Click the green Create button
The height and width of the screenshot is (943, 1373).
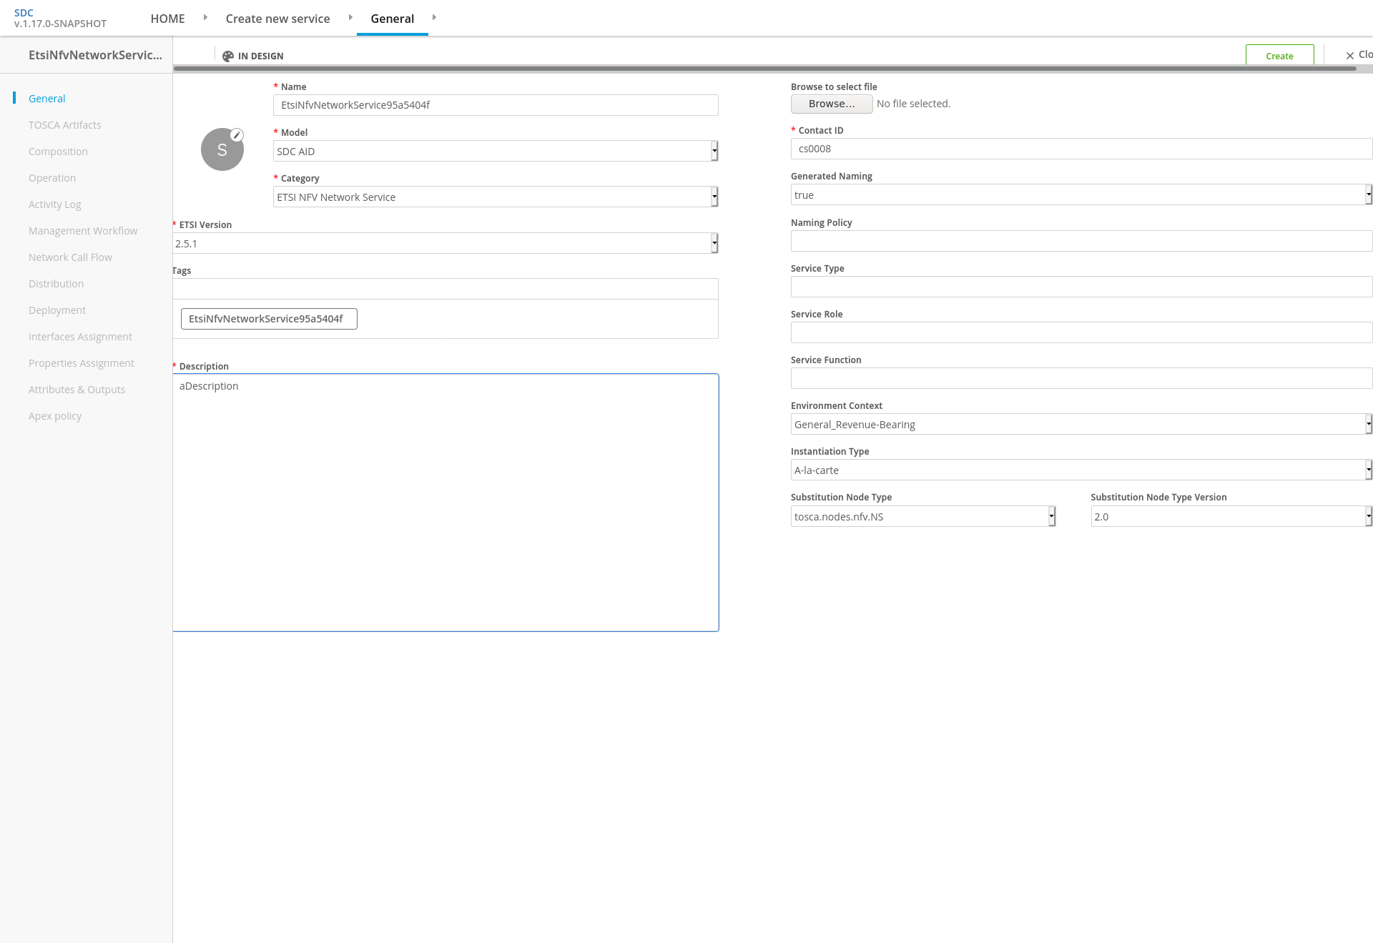coord(1279,55)
